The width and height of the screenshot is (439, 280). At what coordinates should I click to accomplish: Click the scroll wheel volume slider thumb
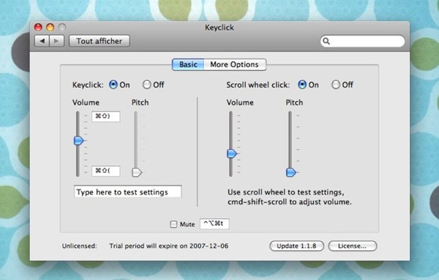coord(232,154)
